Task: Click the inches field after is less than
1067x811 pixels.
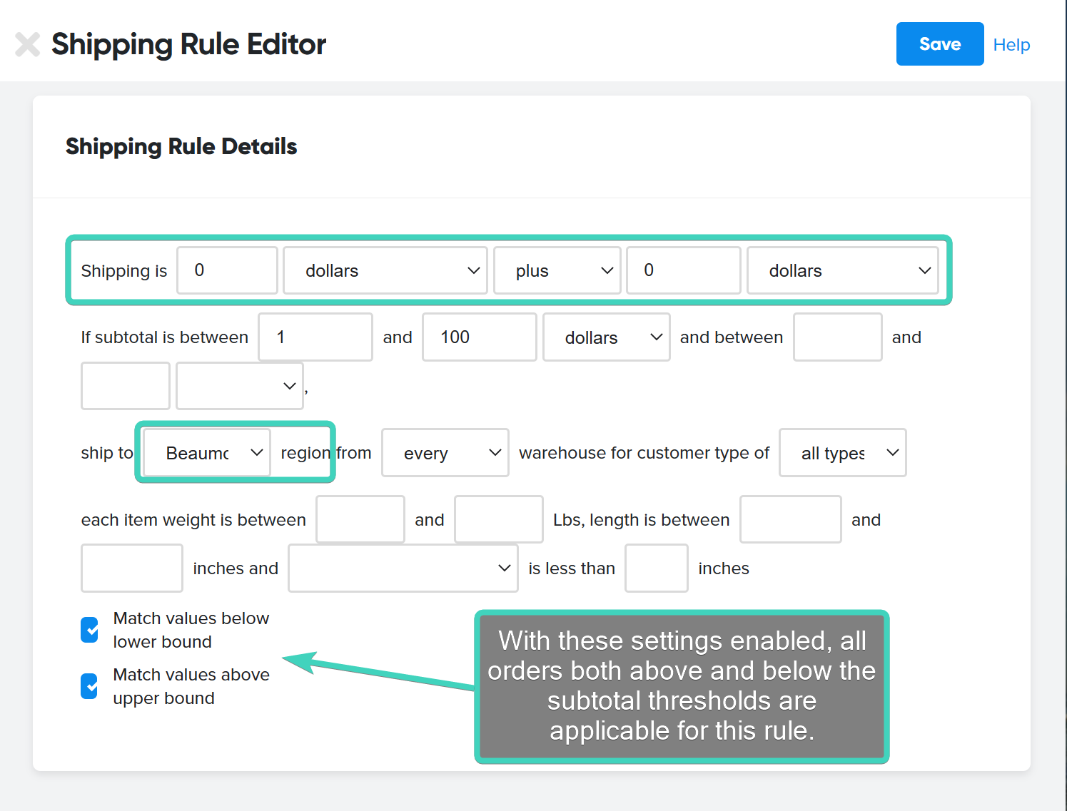Action: coord(656,568)
